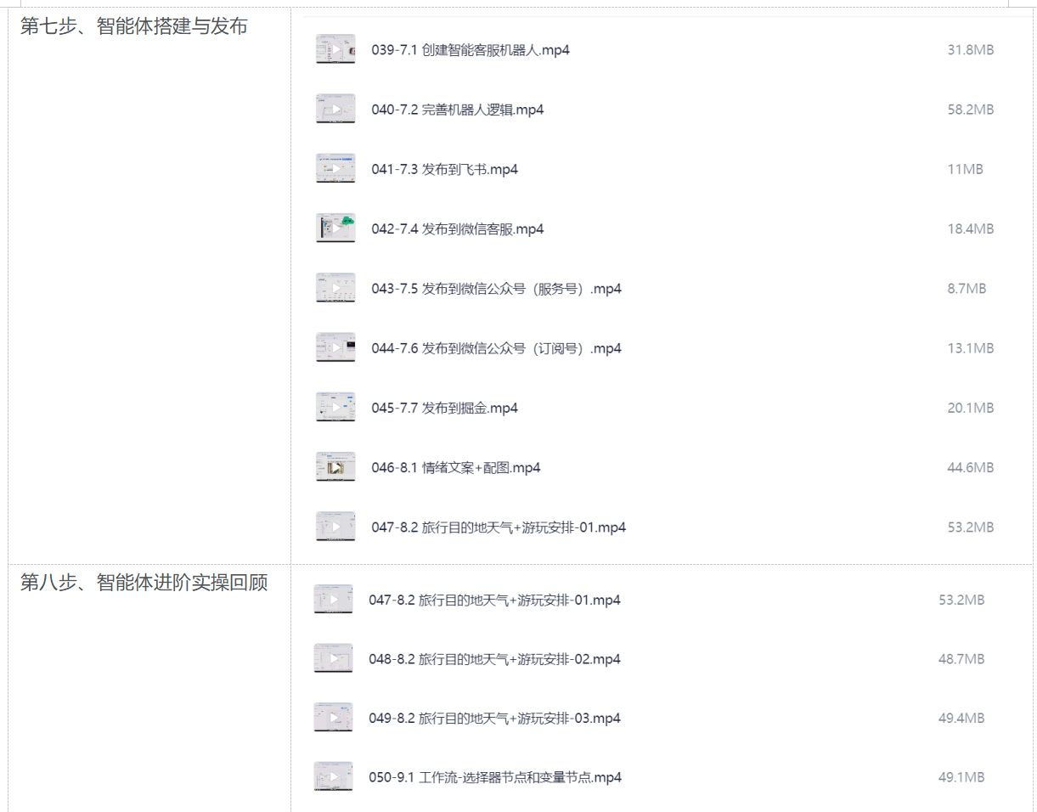Open file 040-7.2 完善机器人逻辑.mp4

458,110
